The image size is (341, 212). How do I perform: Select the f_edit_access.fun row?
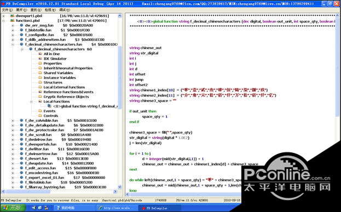tap(61, 168)
